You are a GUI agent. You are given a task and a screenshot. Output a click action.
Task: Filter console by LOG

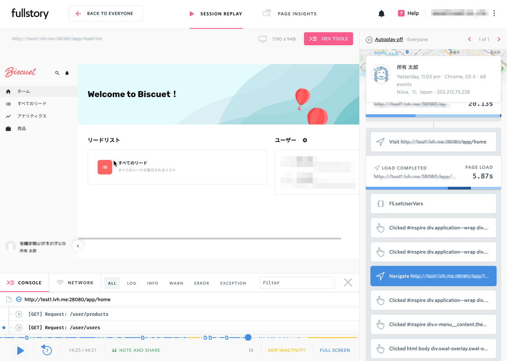click(x=132, y=283)
